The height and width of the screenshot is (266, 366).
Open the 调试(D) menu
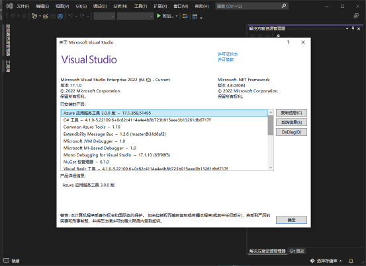click(100, 7)
